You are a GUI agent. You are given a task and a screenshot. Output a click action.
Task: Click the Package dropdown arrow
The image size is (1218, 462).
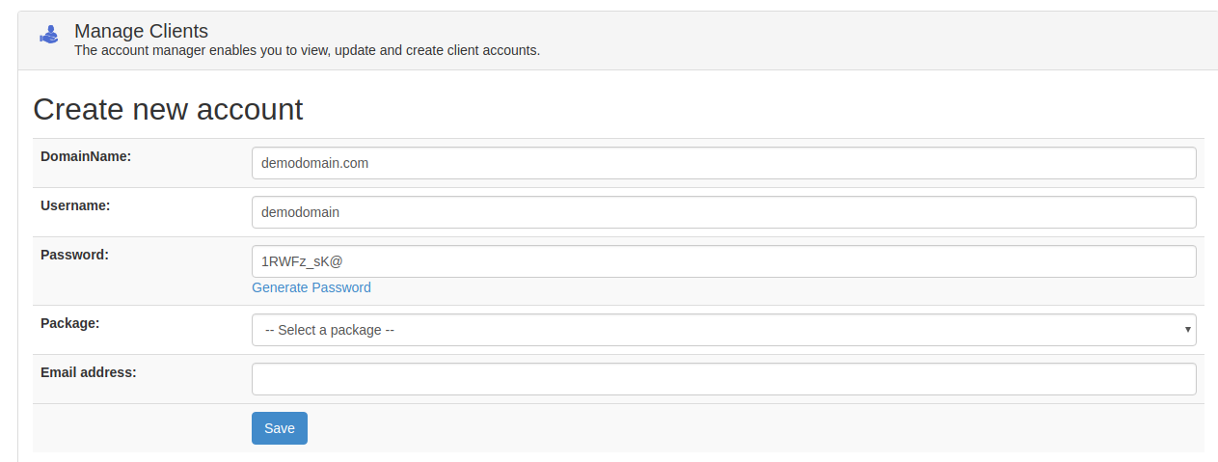tap(1187, 330)
